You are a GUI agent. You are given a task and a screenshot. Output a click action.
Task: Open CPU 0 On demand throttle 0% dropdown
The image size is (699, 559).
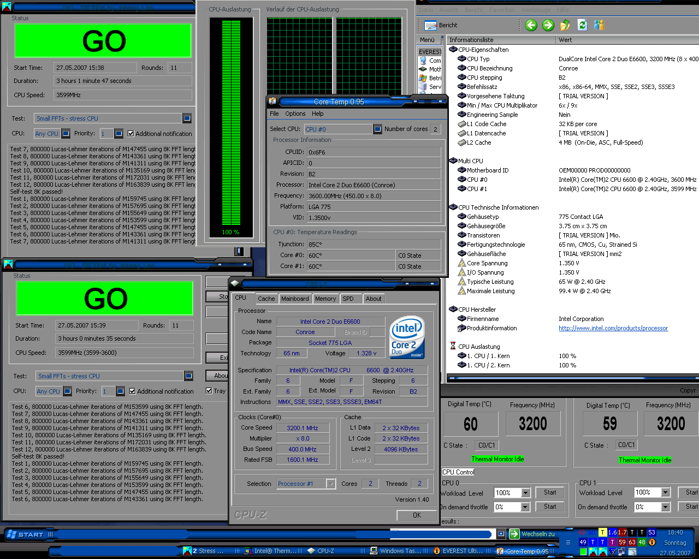[525, 507]
